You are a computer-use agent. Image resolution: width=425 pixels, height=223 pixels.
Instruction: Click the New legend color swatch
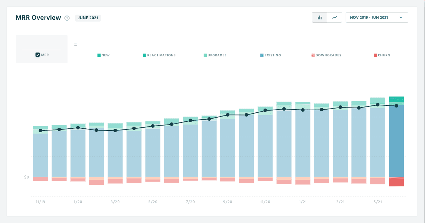coord(99,55)
